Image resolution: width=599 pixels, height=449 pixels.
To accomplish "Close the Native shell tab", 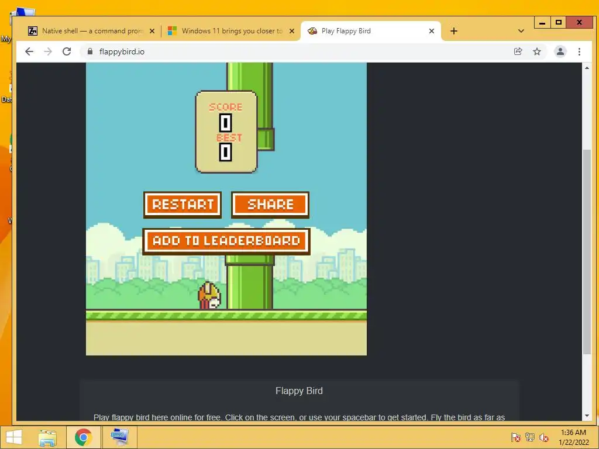I will 152,31.
